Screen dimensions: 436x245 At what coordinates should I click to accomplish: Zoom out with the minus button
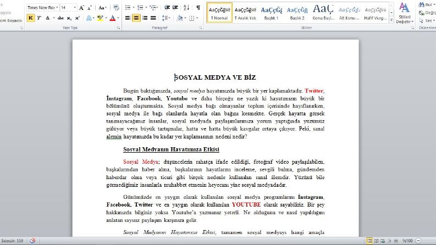coord(418,241)
